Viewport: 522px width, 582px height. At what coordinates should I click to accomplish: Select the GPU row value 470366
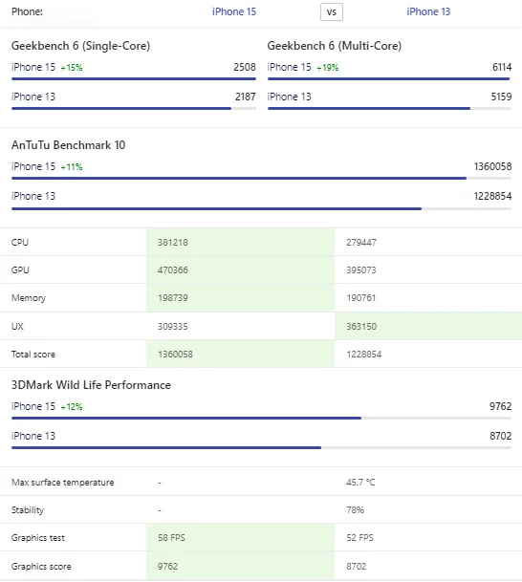point(173,269)
